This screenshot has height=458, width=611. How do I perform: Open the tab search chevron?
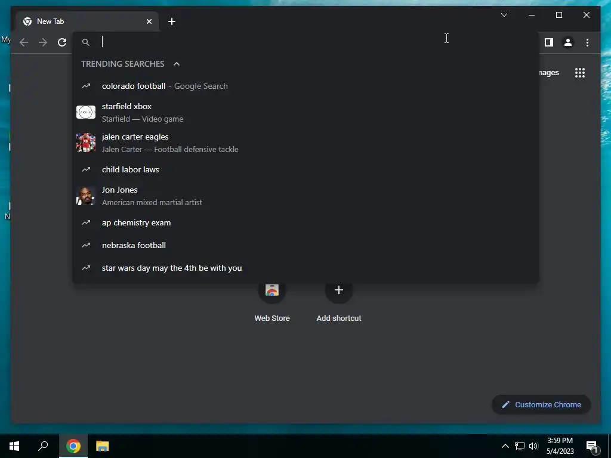pos(504,15)
